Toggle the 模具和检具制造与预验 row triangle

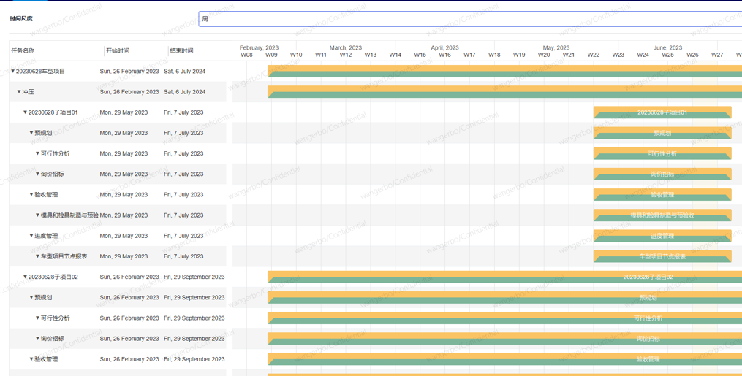[37, 215]
